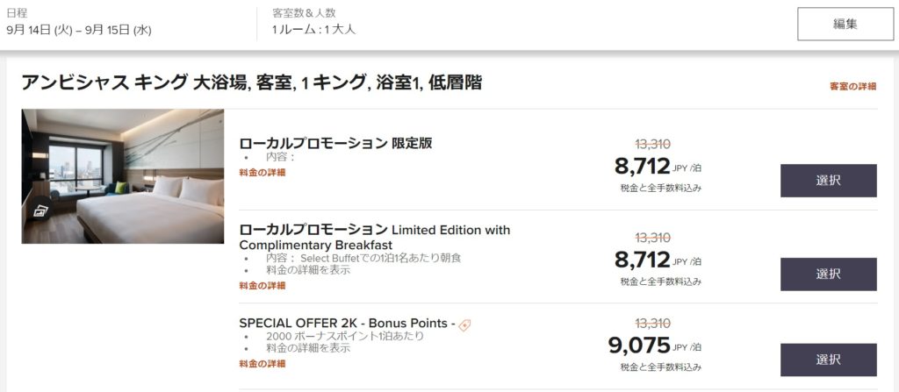Click the 1ルーム:1大人 guest summary
The width and height of the screenshot is (899, 392).
pyautogui.click(x=313, y=30)
